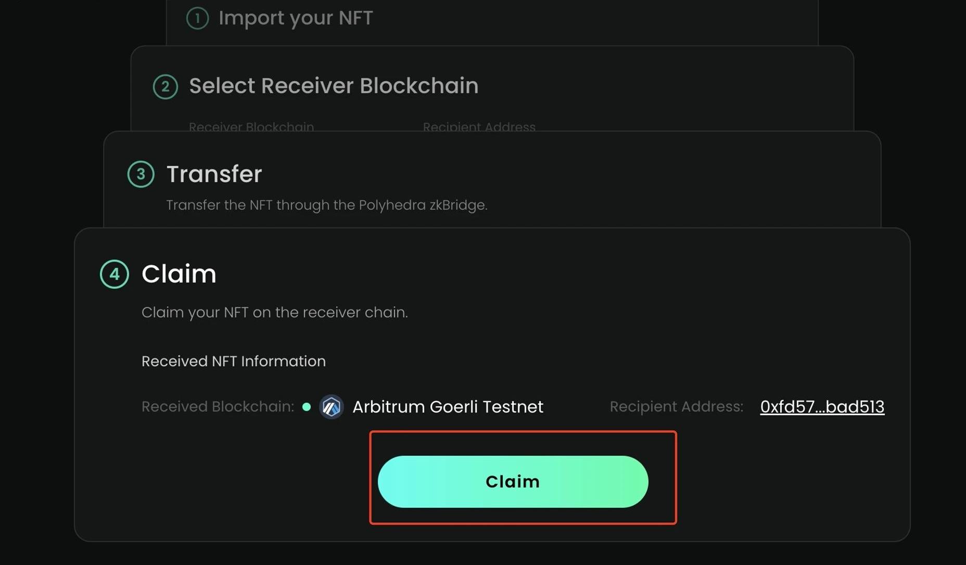This screenshot has width=966, height=565.
Task: Click the step 4 circle icon
Action: coord(115,274)
